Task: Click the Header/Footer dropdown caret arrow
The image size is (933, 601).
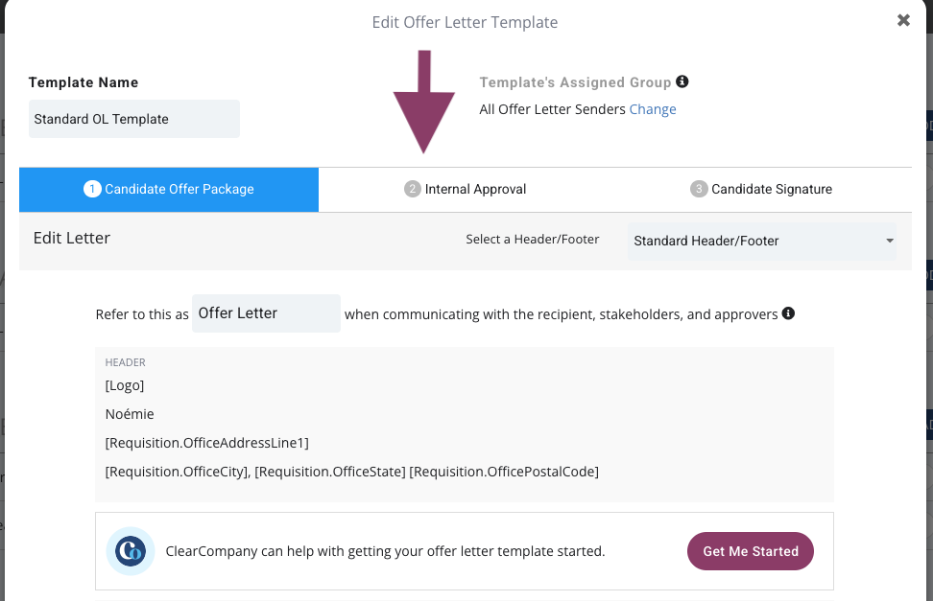Action: [890, 241]
